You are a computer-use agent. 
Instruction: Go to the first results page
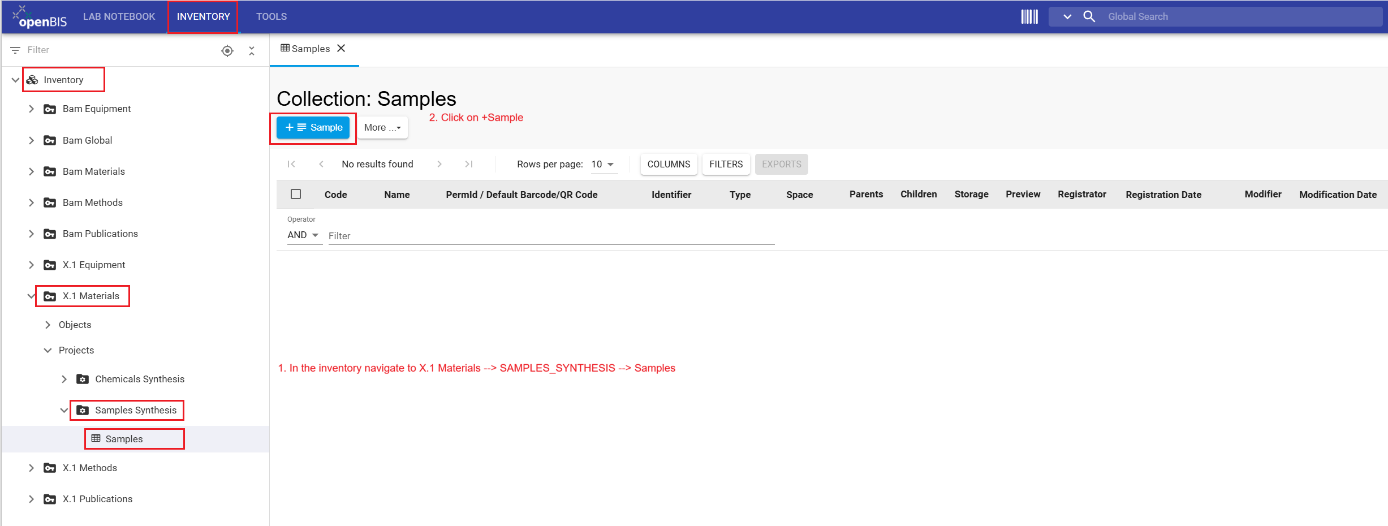[x=291, y=164]
